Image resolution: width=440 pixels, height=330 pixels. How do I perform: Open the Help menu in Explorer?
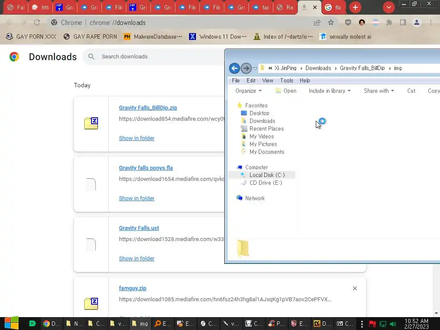point(305,80)
